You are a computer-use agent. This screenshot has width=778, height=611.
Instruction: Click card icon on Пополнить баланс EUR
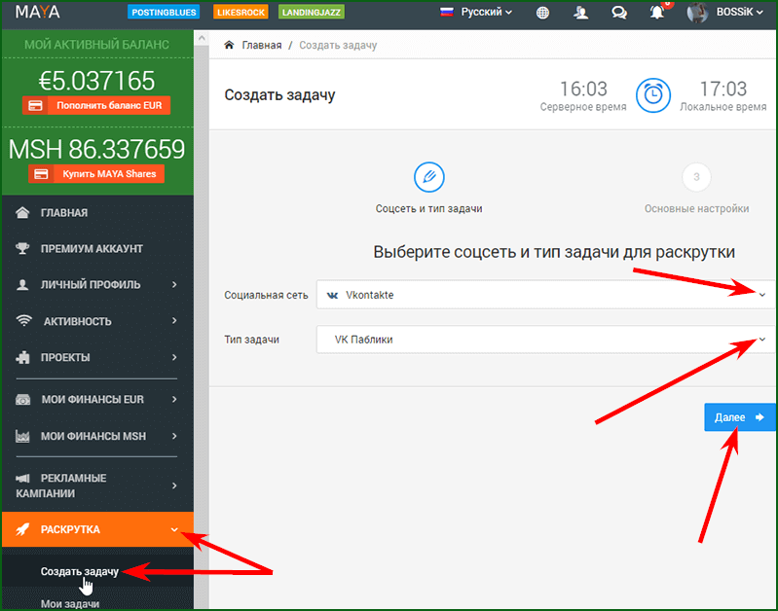coord(35,106)
